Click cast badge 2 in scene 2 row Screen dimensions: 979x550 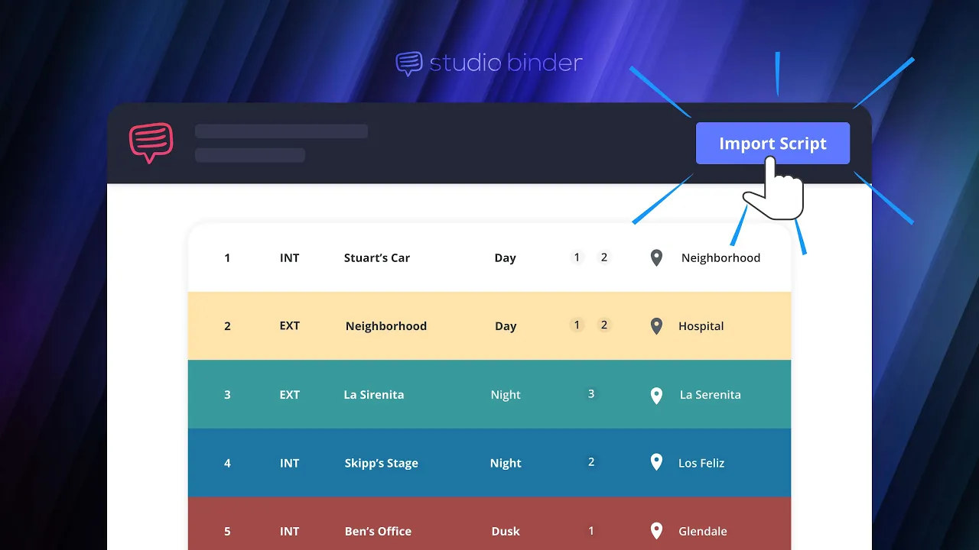604,325
